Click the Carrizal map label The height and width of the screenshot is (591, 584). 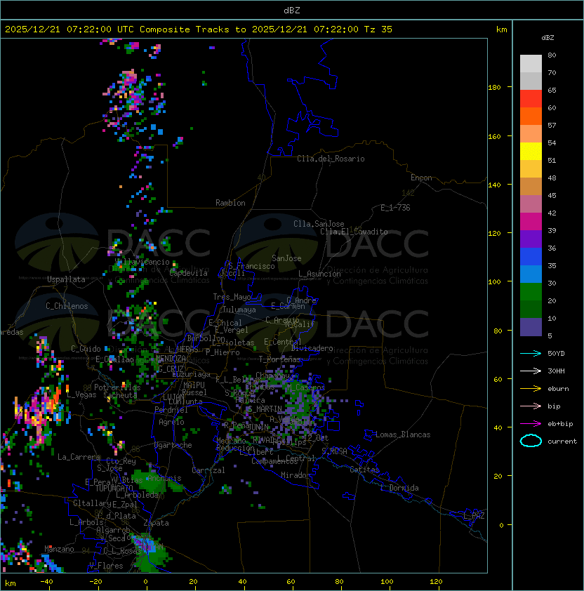click(208, 470)
